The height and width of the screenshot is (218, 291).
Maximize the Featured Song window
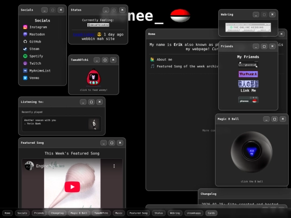(x=112, y=143)
